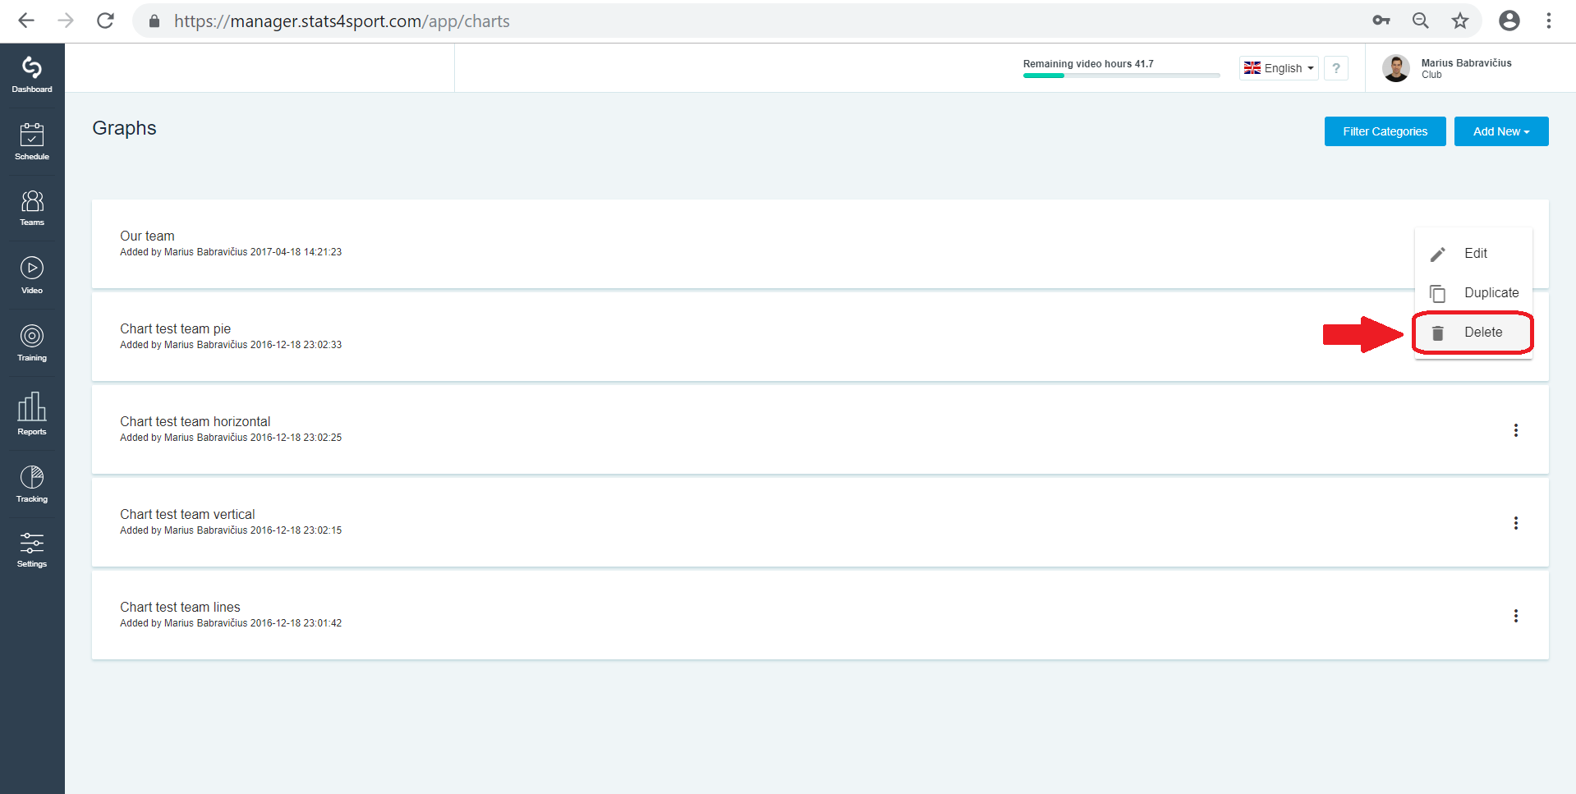The image size is (1576, 794).
Task: Open the Tracking section
Action: pyautogui.click(x=32, y=484)
